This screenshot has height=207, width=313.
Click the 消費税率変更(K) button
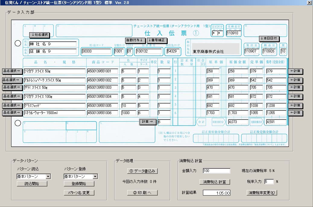coord(261,193)
